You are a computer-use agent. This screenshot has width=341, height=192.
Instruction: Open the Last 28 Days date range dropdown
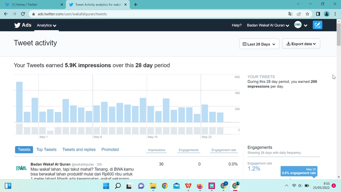(x=259, y=44)
